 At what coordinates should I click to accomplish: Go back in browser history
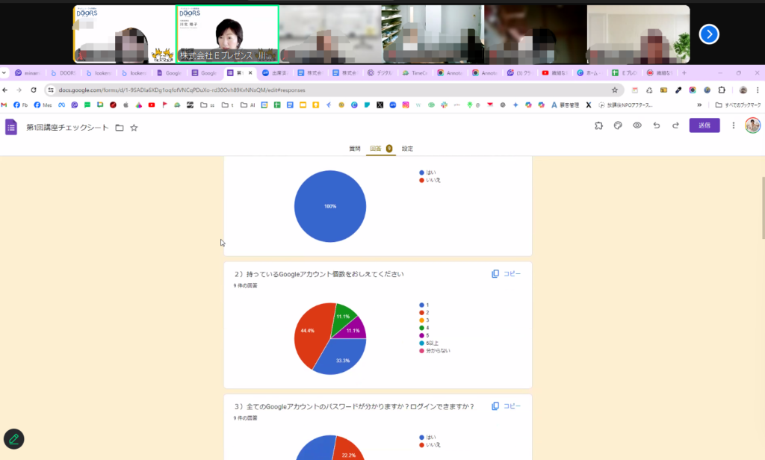pos(5,90)
